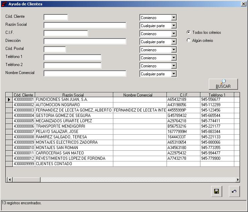
Task: Click C.I.F. cell 16777999M
Action: [183, 132]
